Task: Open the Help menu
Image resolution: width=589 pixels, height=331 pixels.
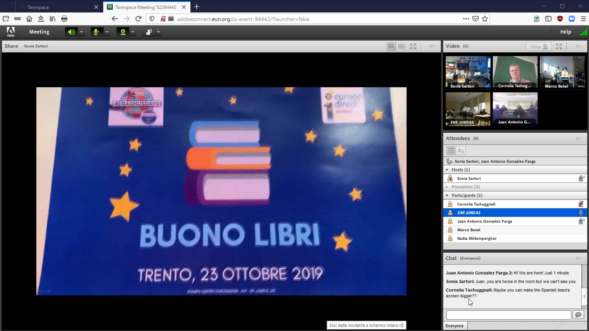Action: [x=565, y=32]
